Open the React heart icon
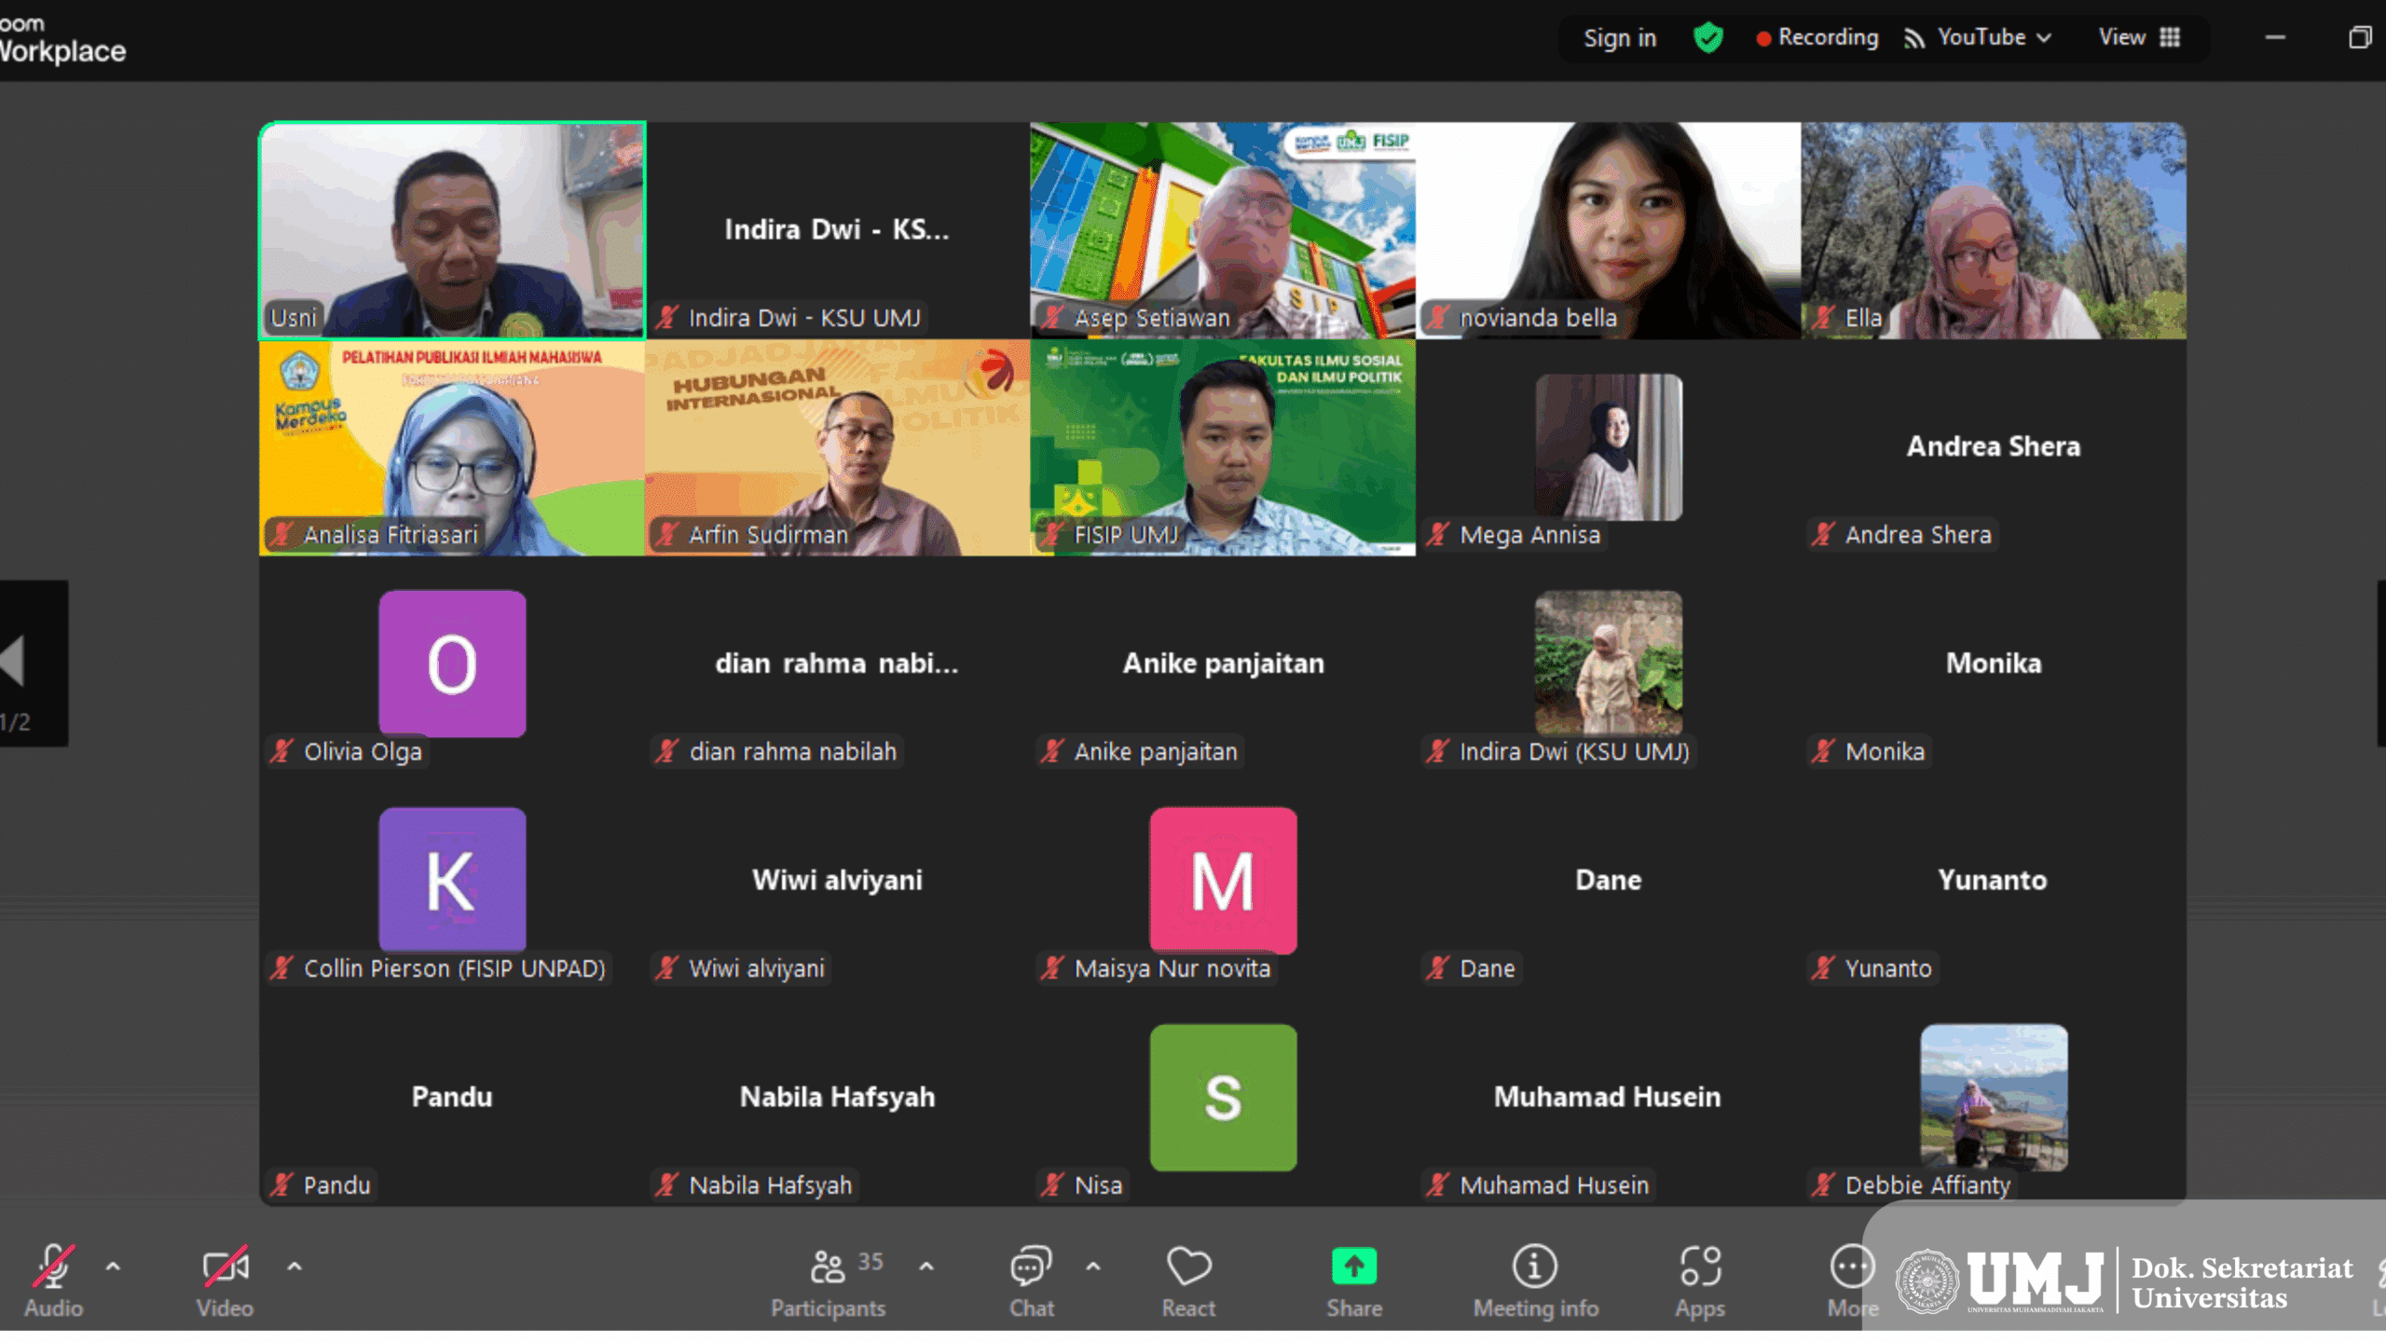 (x=1188, y=1267)
